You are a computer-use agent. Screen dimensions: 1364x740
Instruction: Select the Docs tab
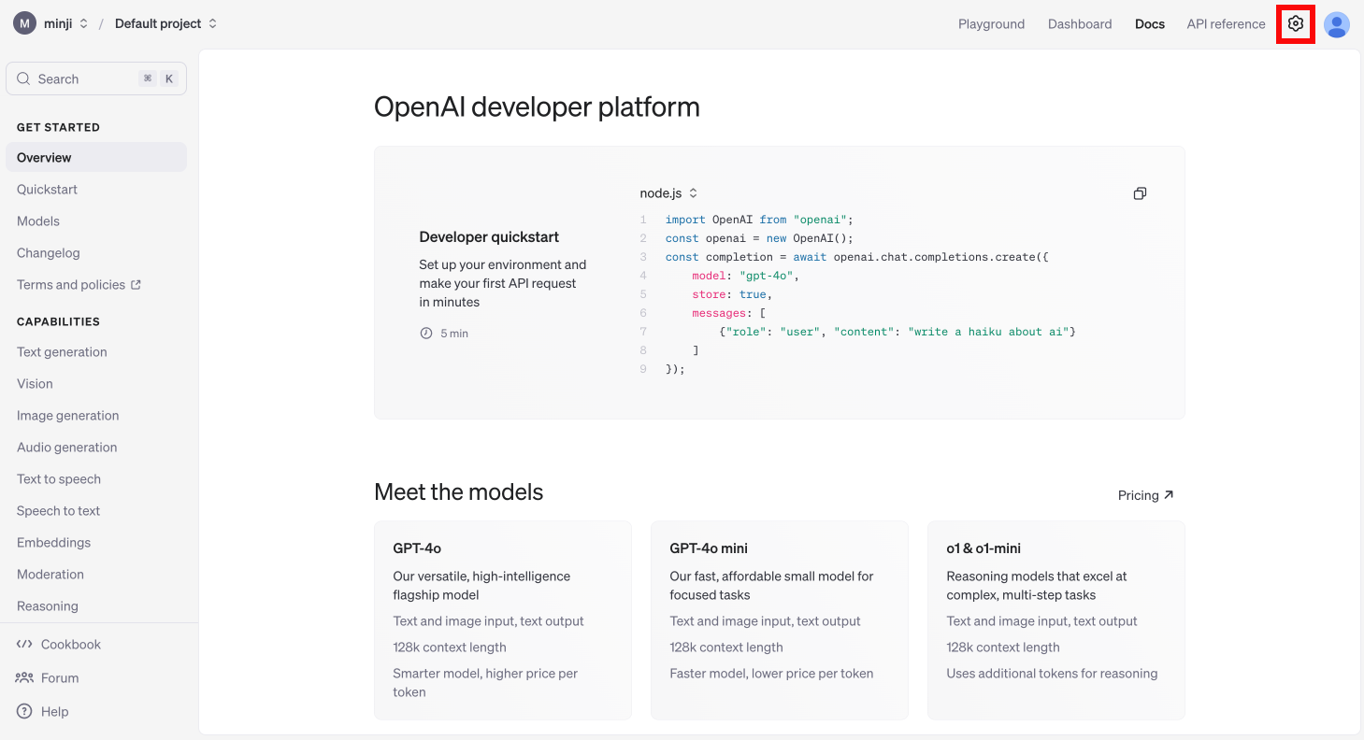1150,24
